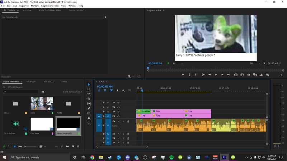This screenshot has width=287, height=161.
Task: Select the Track Select Forward tool
Action: pyautogui.click(x=89, y=89)
